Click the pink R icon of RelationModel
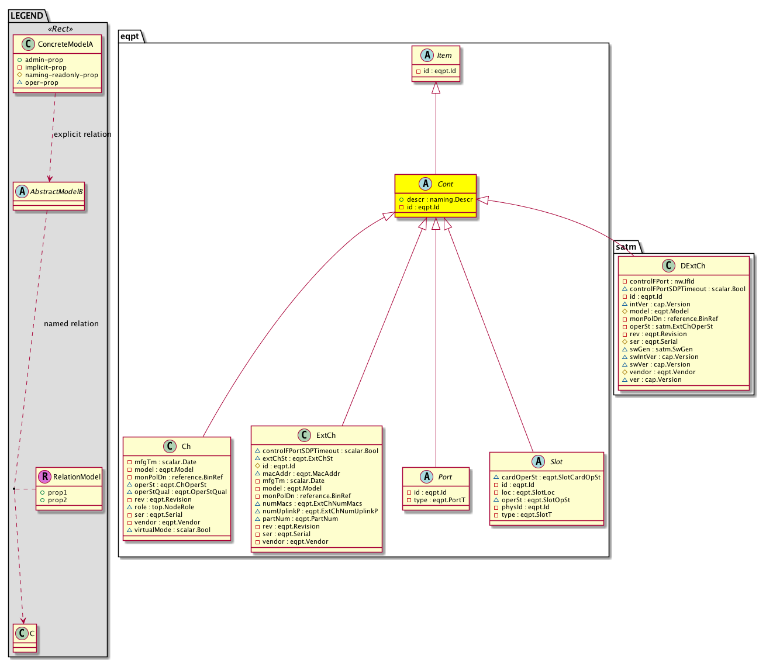 [x=44, y=476]
